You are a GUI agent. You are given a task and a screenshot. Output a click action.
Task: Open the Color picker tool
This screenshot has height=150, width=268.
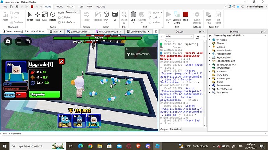pos(133,17)
